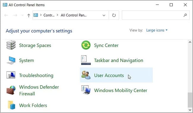Click the green Sync Center icon
Viewport: 193px width, 113px height.
[x=86, y=45]
